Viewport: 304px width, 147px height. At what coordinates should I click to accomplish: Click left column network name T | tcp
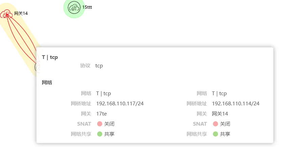(104, 93)
